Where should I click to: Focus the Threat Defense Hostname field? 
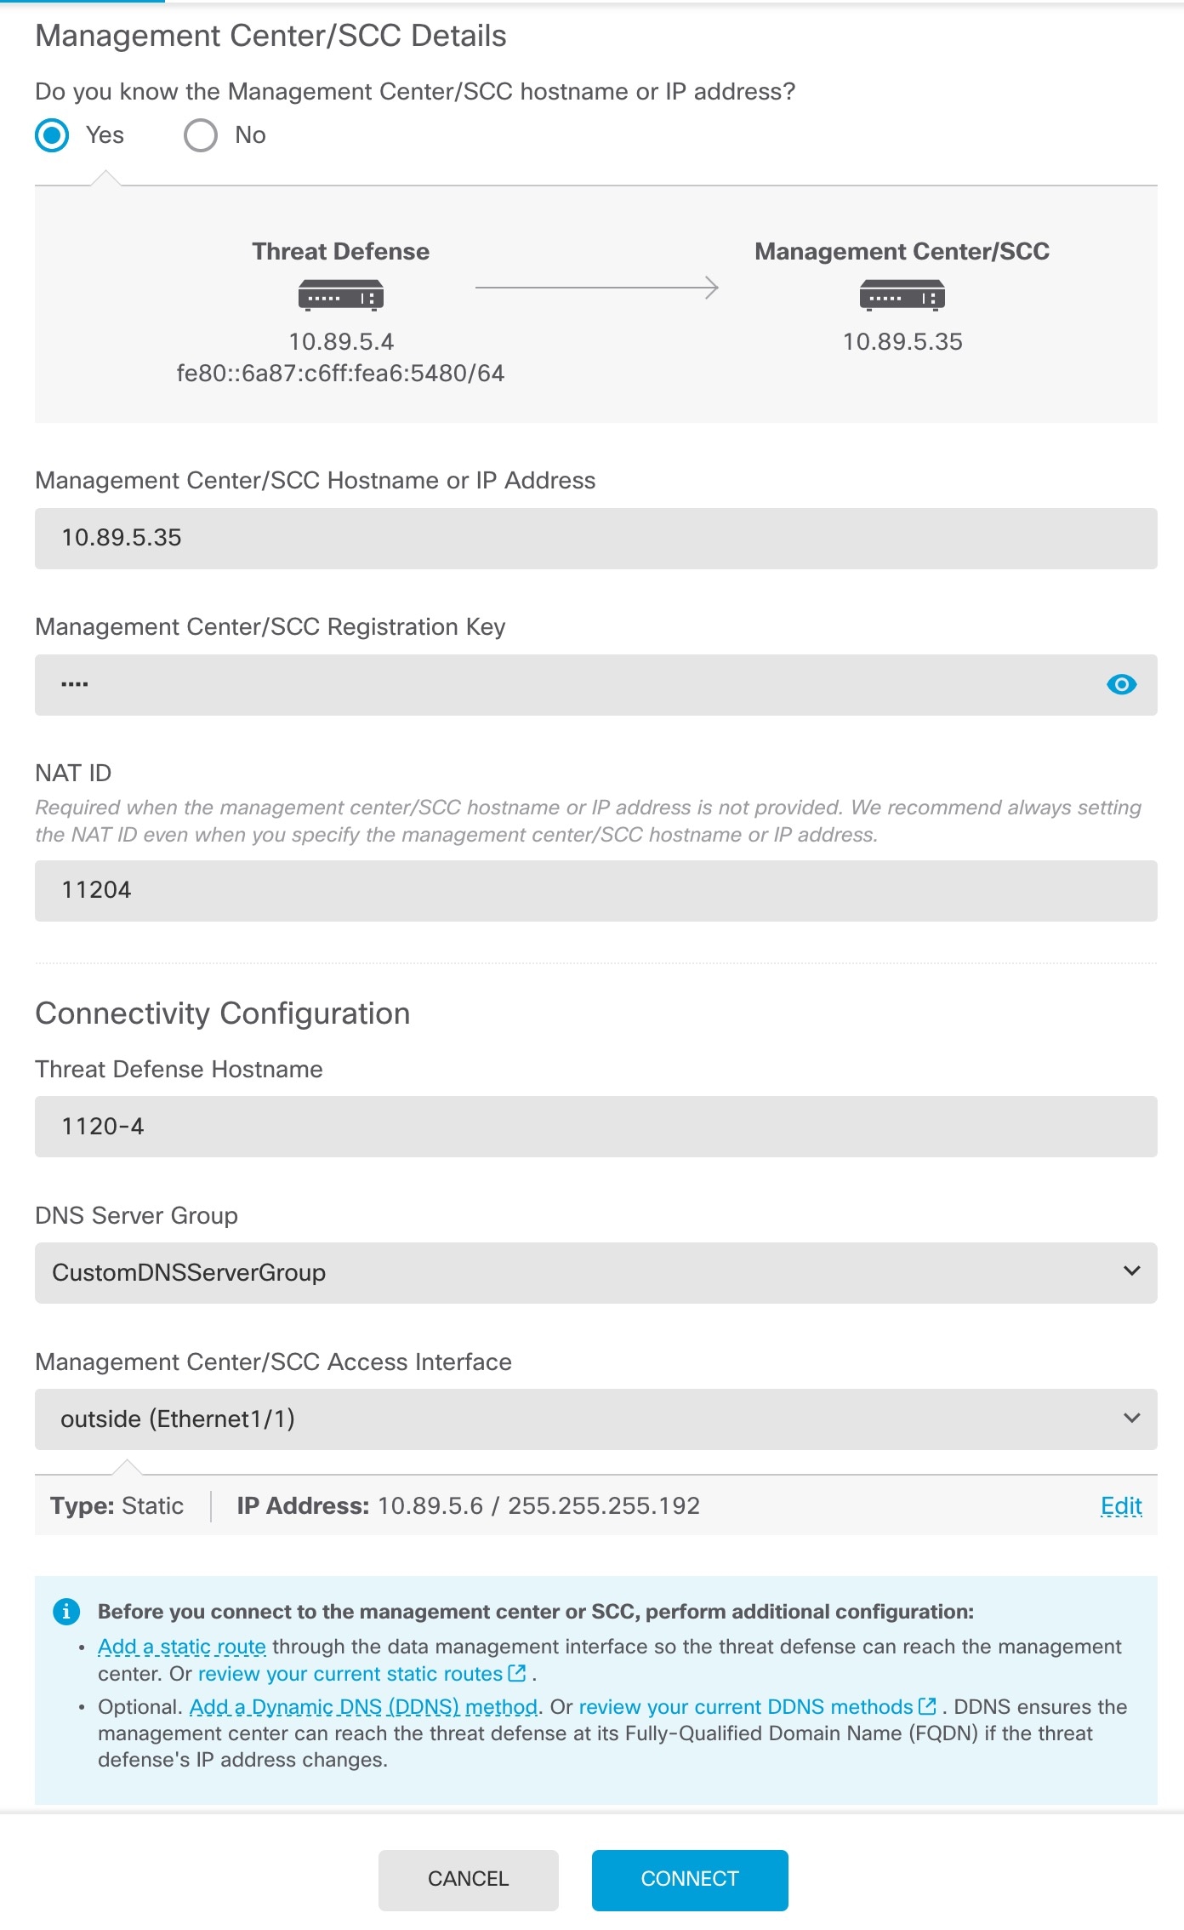coord(595,1127)
